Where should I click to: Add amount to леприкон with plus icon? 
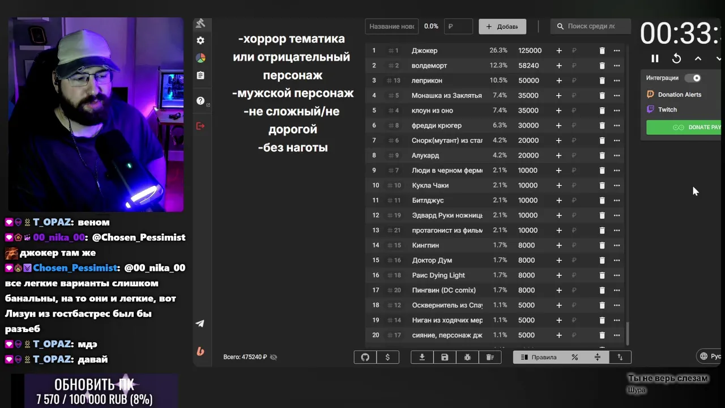(559, 80)
